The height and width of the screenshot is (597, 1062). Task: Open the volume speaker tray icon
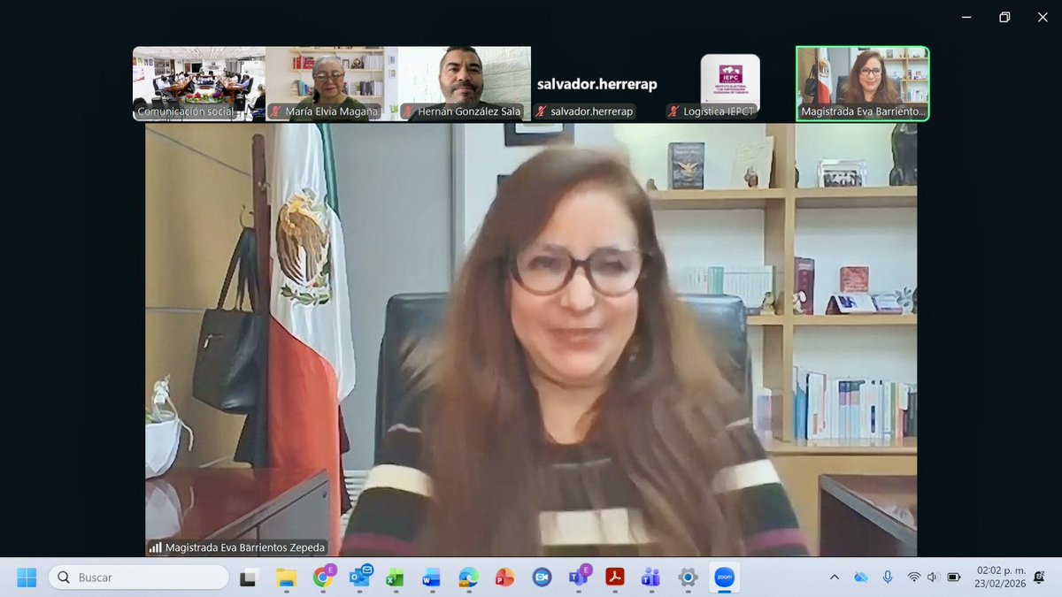pyautogui.click(x=933, y=578)
